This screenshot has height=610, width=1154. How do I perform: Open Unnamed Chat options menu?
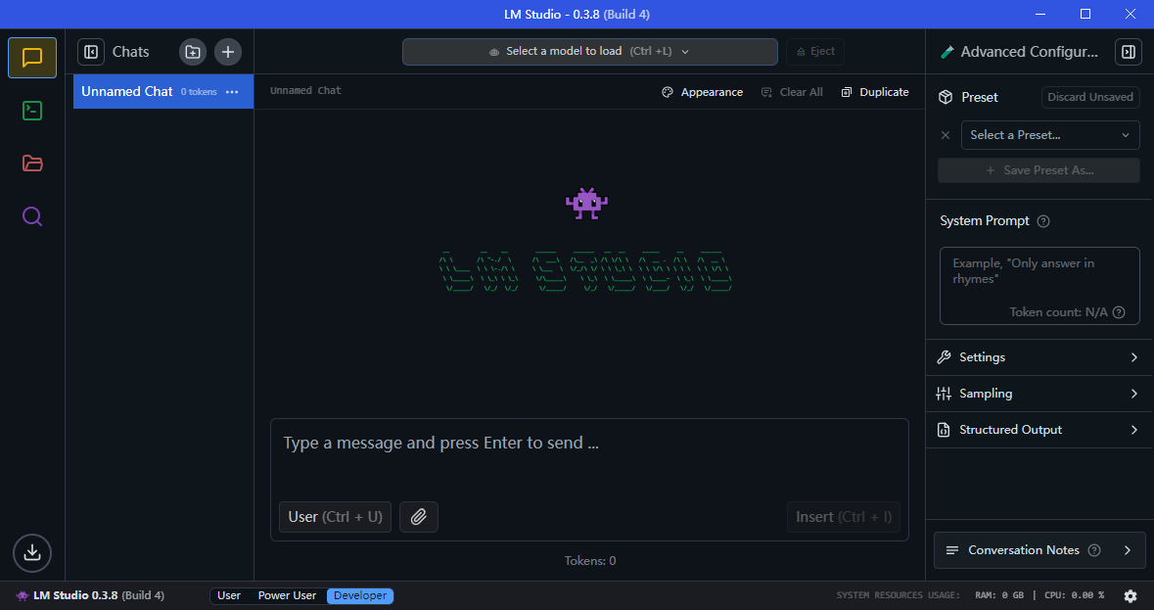(x=233, y=92)
